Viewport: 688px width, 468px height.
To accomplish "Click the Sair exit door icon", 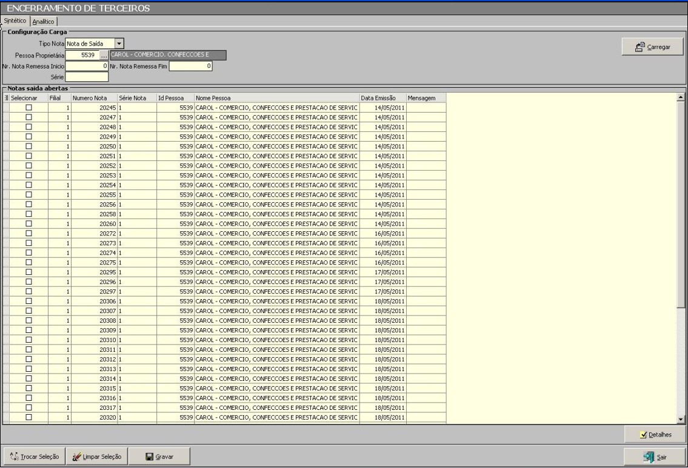I will tap(648, 456).
